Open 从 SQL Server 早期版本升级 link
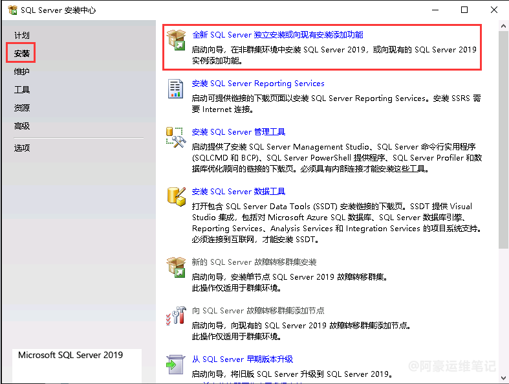The width and height of the screenshot is (509, 384). pyautogui.click(x=243, y=359)
